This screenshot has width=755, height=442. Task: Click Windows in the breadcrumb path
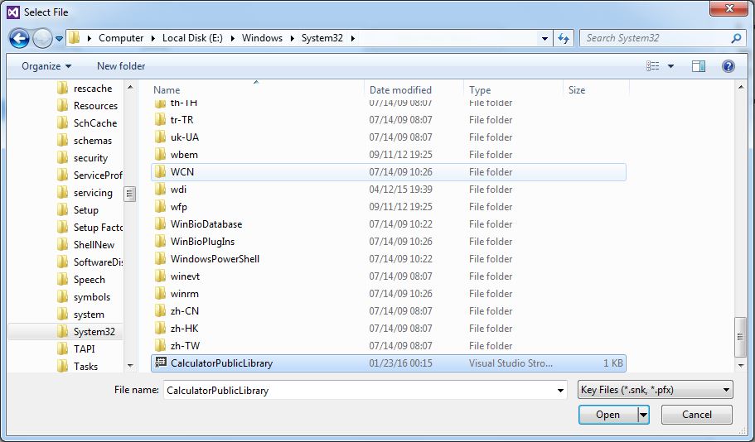[262, 38]
